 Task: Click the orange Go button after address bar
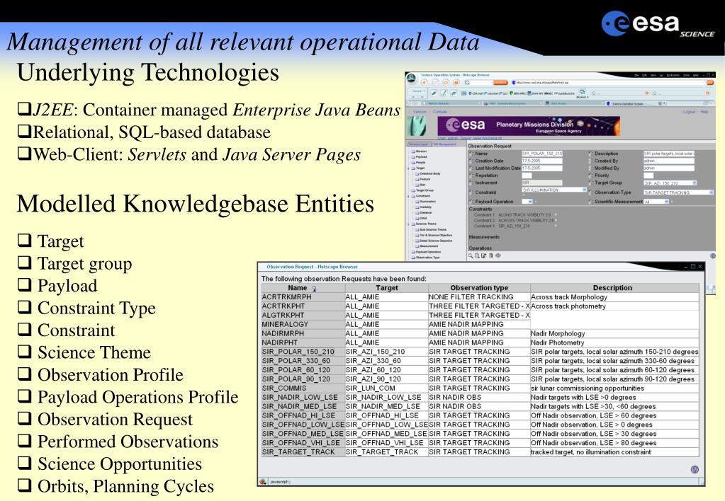(710, 82)
